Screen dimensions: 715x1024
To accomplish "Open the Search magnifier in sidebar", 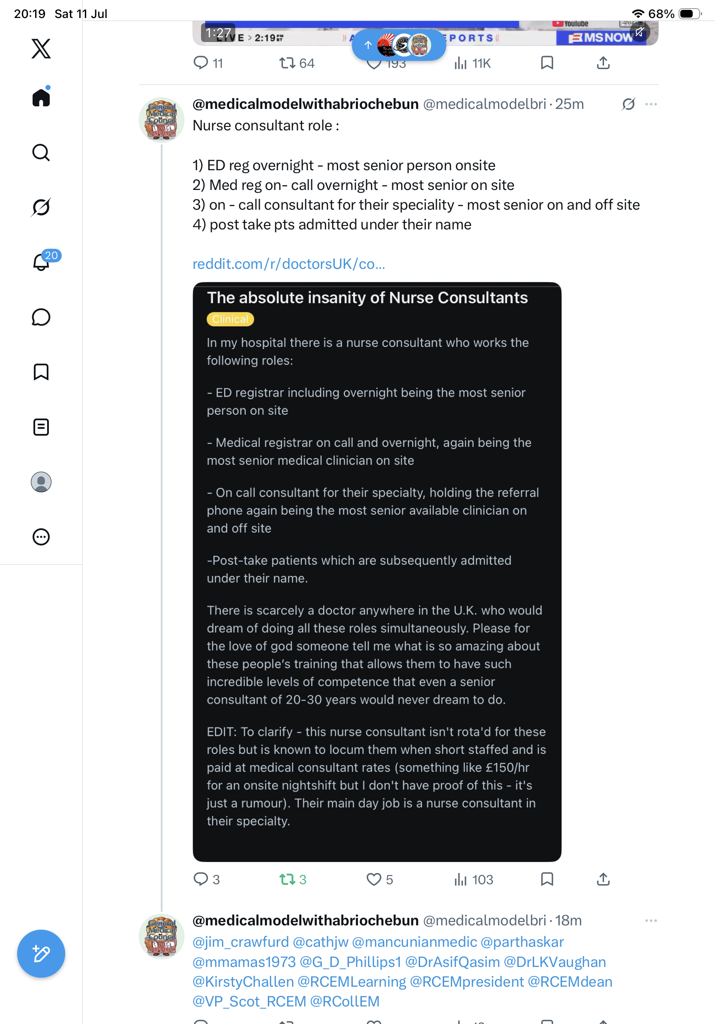I will pos(41,153).
